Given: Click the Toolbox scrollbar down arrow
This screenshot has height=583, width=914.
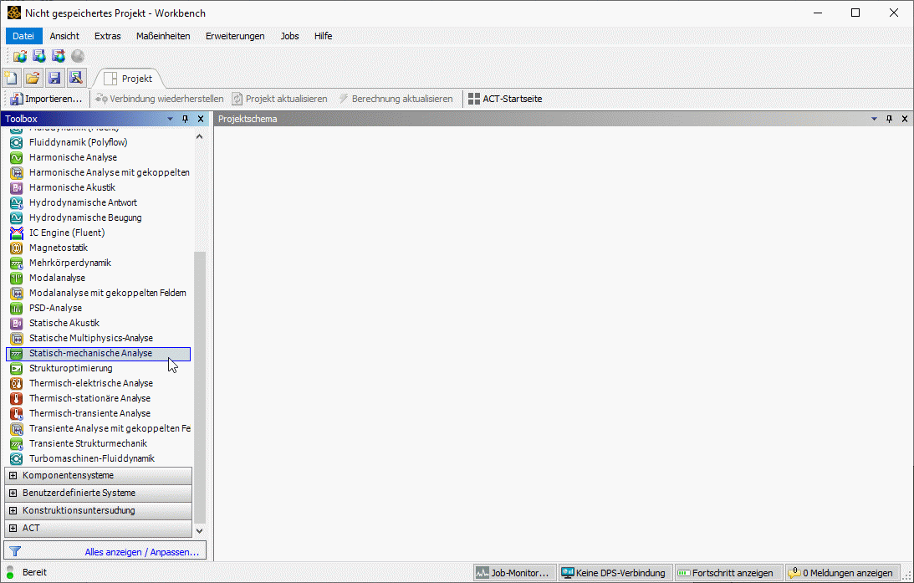Looking at the screenshot, I should [199, 530].
